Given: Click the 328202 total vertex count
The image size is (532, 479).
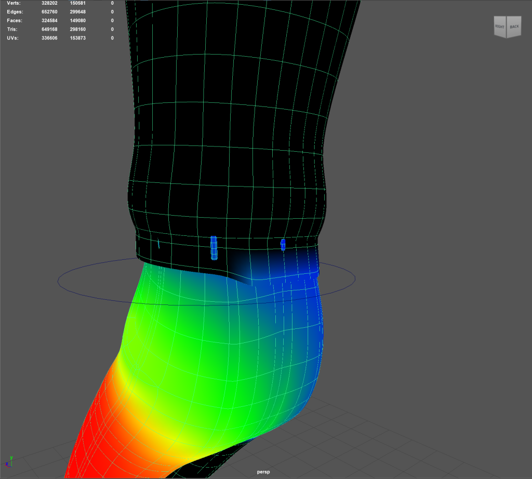Looking at the screenshot, I should (50, 3).
